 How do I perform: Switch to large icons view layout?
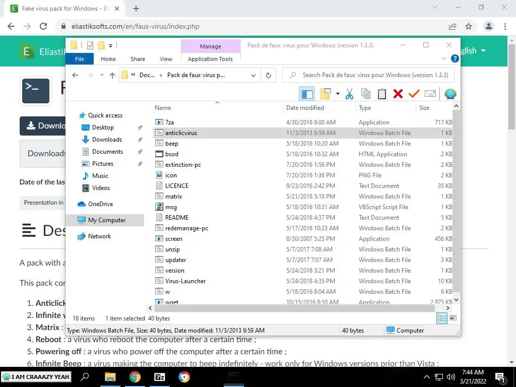453,318
